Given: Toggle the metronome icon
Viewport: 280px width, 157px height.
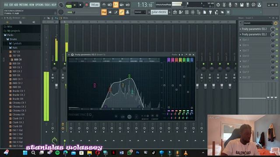Looking at the screenshot, I should pyautogui.click(x=104, y=5).
